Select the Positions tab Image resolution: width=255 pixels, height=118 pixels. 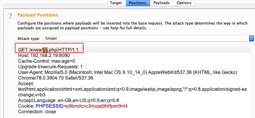point(138,3)
